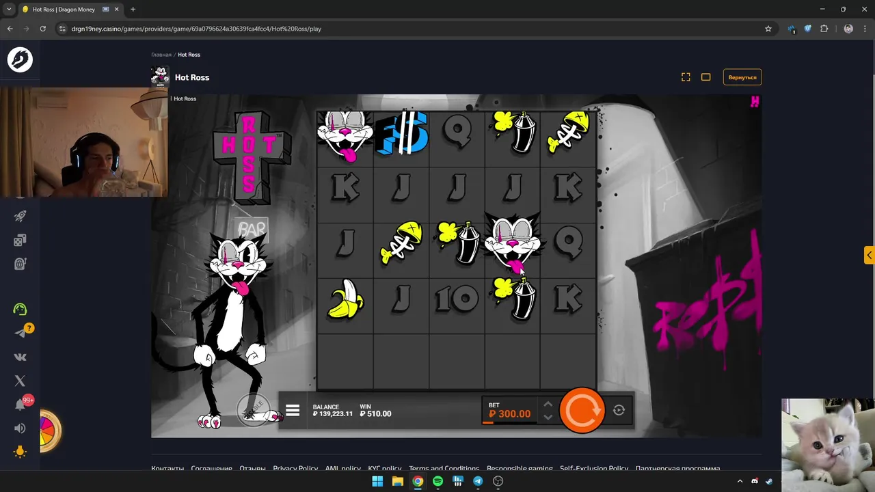Open the Windows Start menu
This screenshot has height=492, width=875.
[x=377, y=481]
